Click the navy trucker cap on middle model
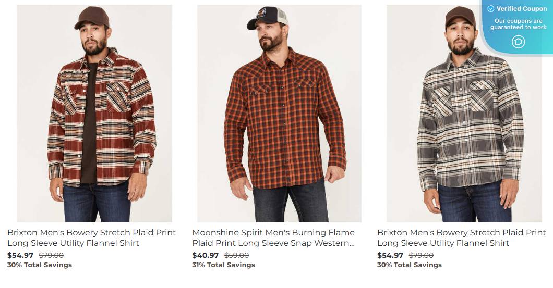 click(267, 18)
